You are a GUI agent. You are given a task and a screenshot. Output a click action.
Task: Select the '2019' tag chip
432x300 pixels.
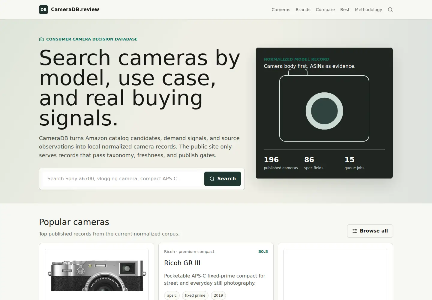click(x=218, y=295)
